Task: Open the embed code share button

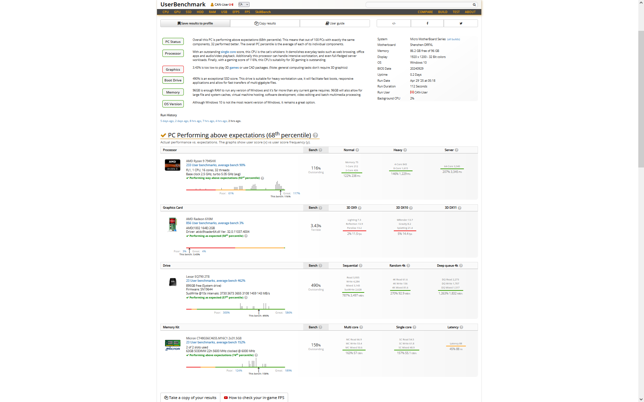Action: 393,23
